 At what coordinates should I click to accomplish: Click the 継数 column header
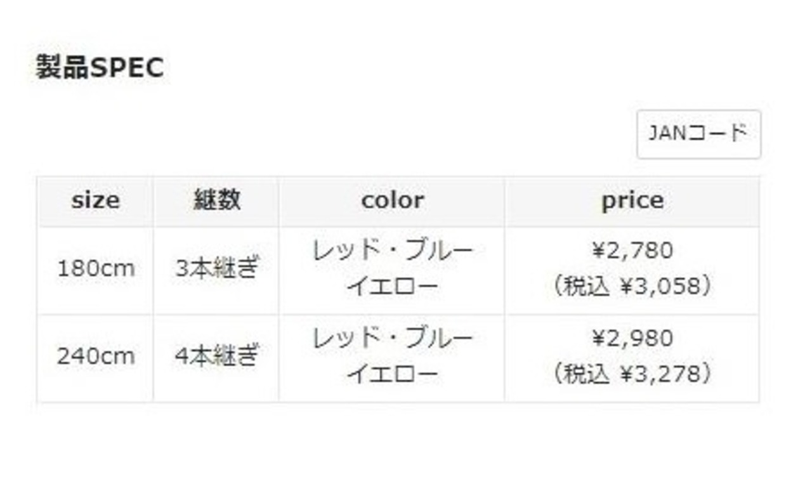(x=216, y=201)
